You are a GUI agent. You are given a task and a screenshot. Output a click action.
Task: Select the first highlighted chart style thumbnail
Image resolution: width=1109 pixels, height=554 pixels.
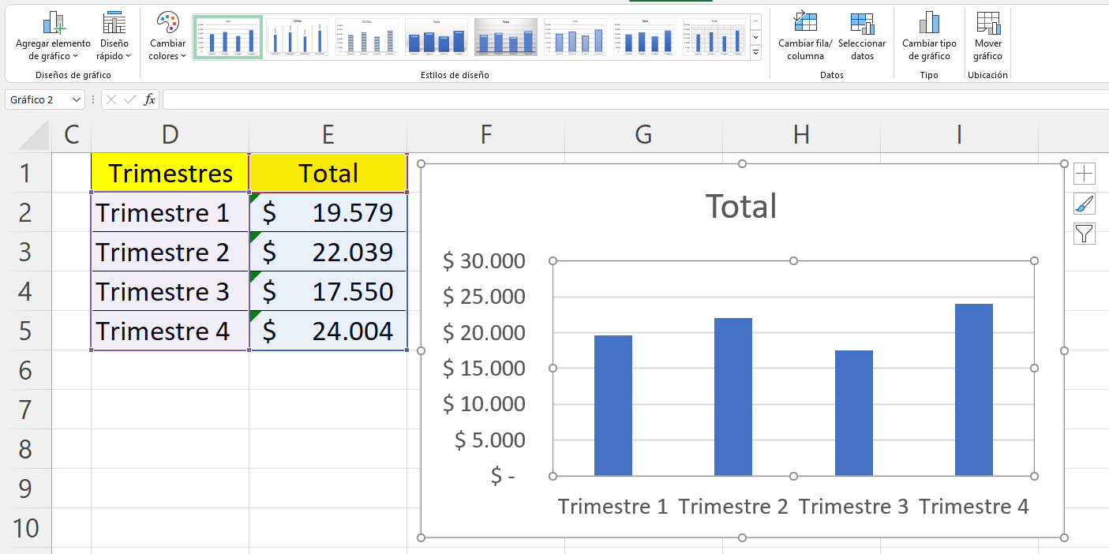coord(227,36)
